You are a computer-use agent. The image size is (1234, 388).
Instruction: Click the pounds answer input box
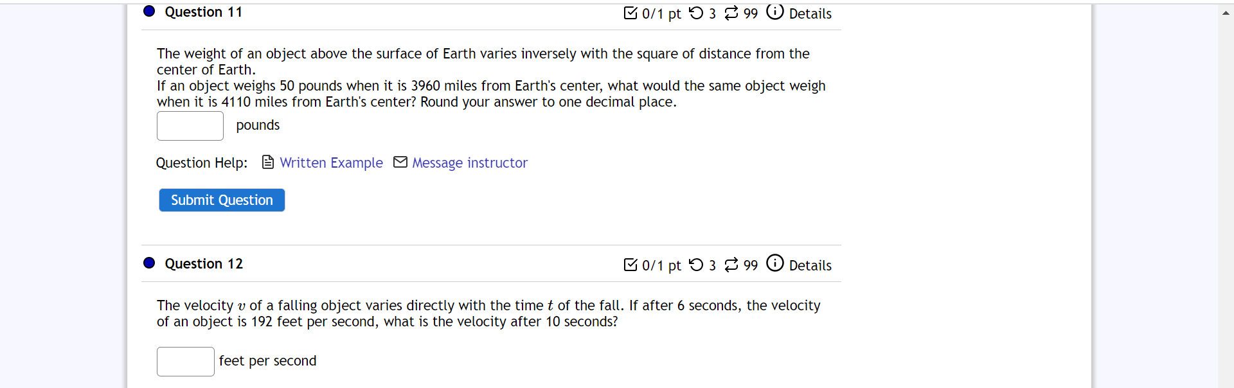[190, 125]
